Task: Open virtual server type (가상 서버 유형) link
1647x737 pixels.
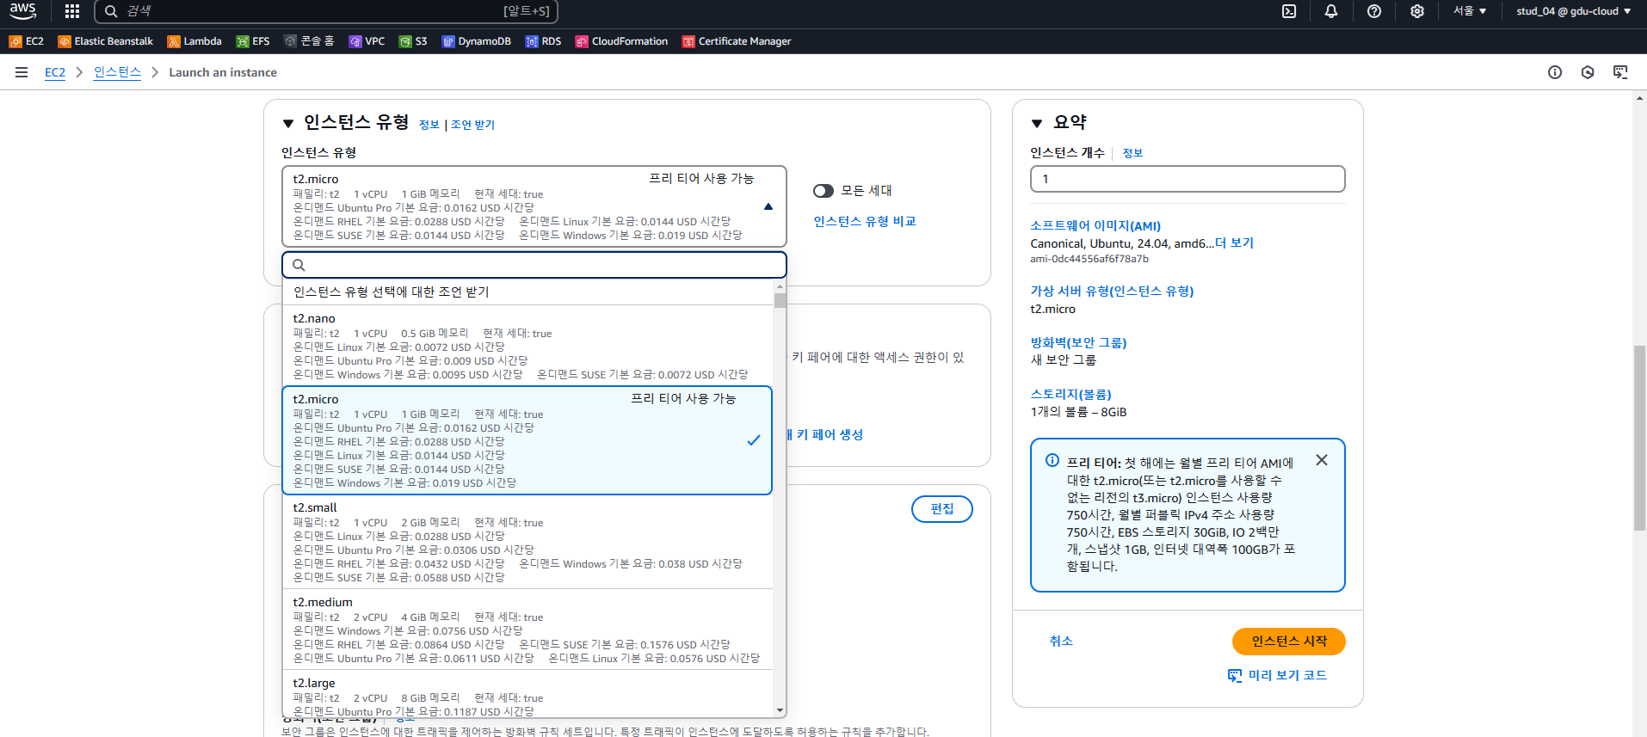Action: (x=1112, y=291)
